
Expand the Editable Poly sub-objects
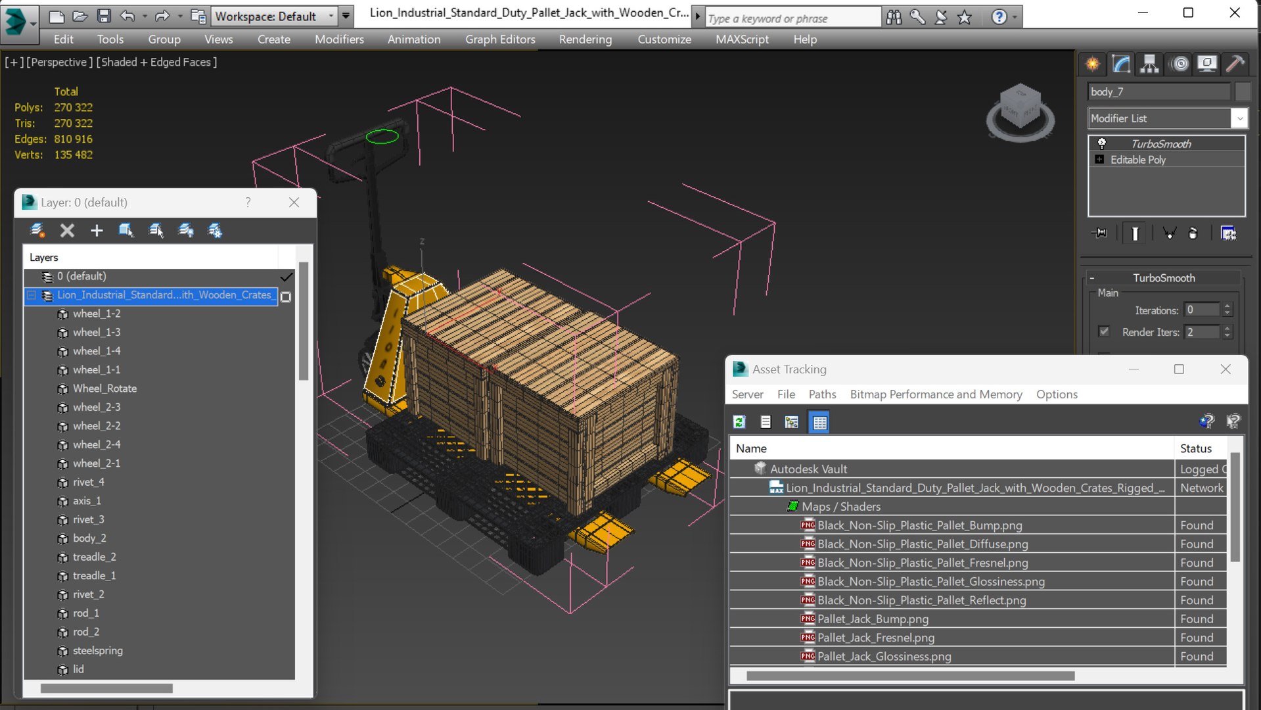[1099, 160]
